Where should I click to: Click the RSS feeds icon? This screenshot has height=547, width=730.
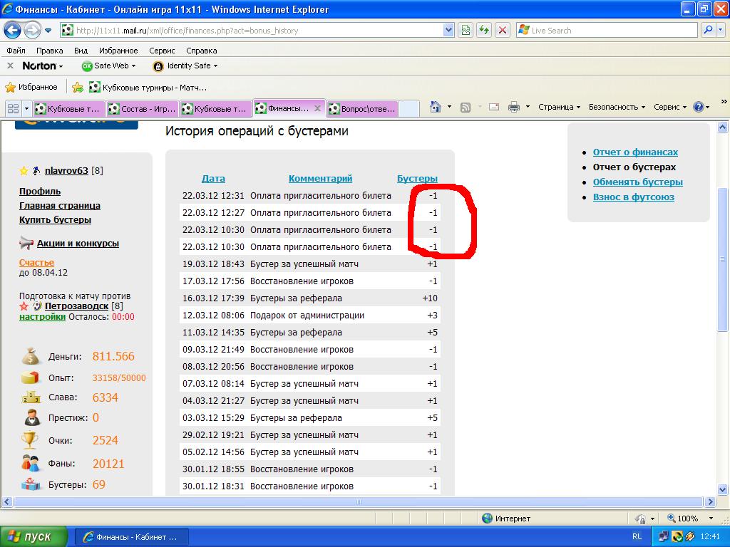coord(466,107)
